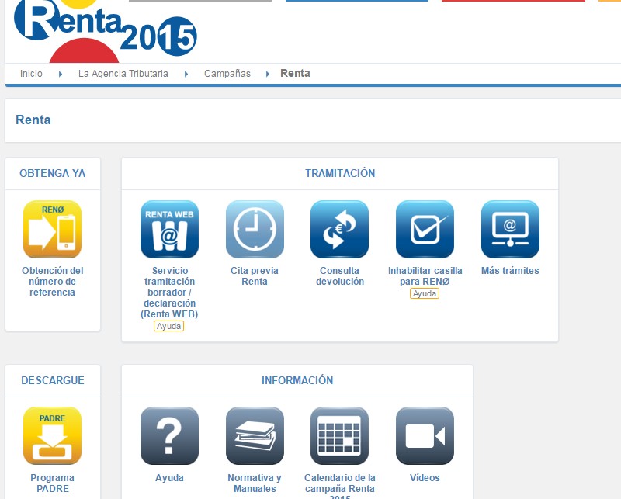Click the Vídeos camera icon
This screenshot has width=621, height=499.
tap(425, 435)
